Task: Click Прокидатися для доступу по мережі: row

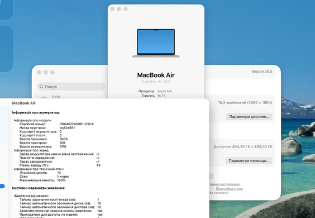Action: click(61, 215)
